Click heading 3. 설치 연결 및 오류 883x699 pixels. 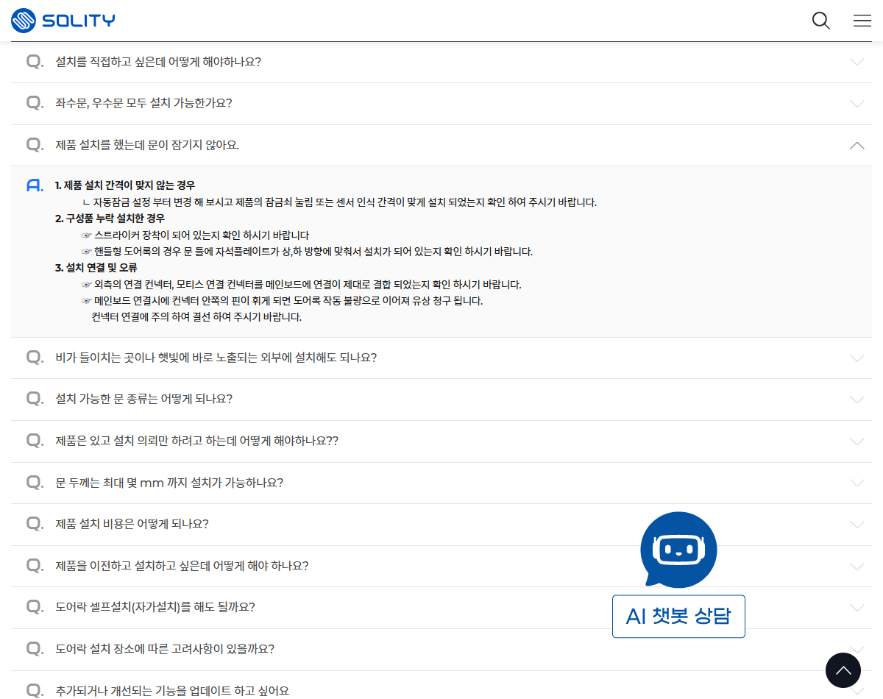96,268
